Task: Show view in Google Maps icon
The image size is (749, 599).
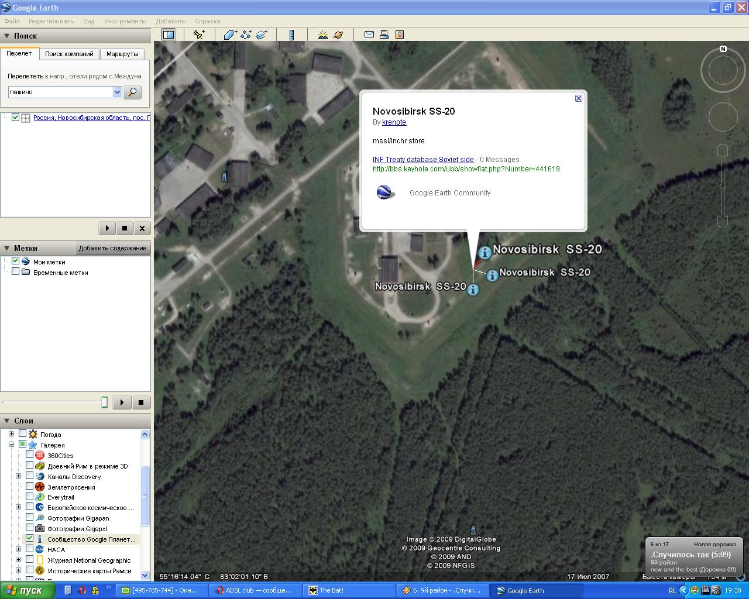Action: [400, 35]
